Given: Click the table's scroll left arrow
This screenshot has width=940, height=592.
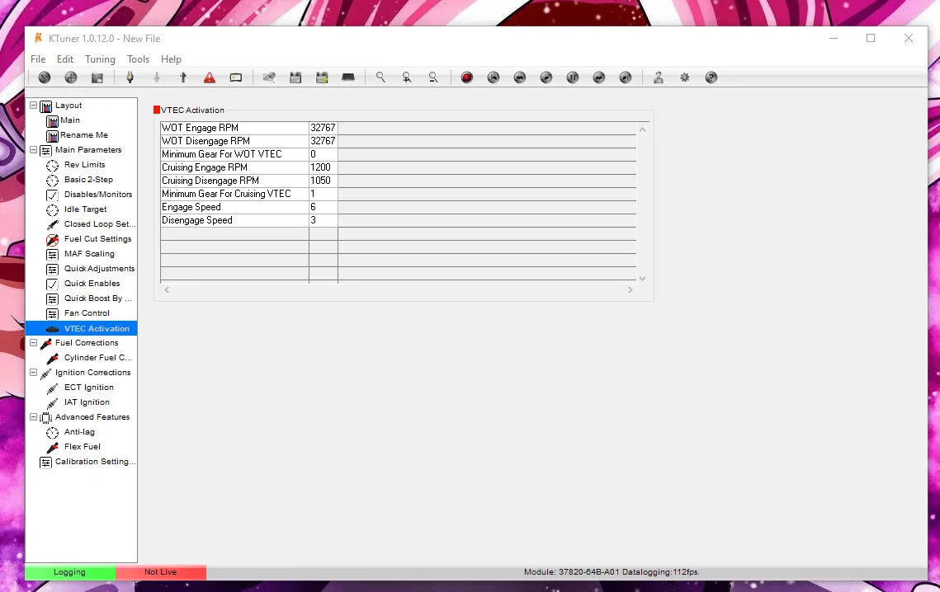Looking at the screenshot, I should [167, 290].
